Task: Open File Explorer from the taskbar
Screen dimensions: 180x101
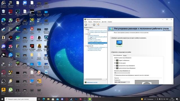Action: [48, 99]
